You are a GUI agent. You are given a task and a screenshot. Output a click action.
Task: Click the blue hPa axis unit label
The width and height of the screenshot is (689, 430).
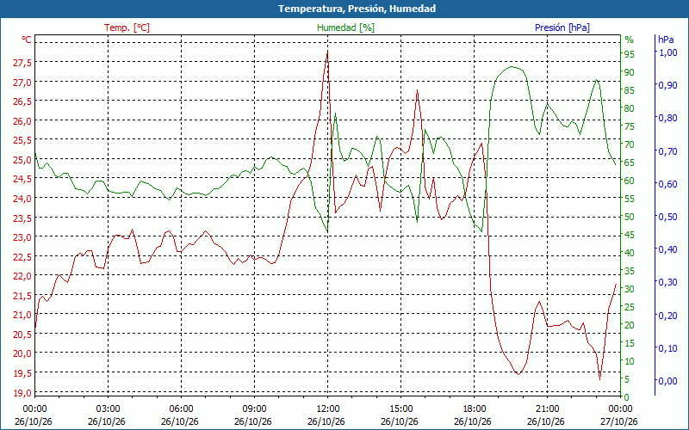(666, 40)
